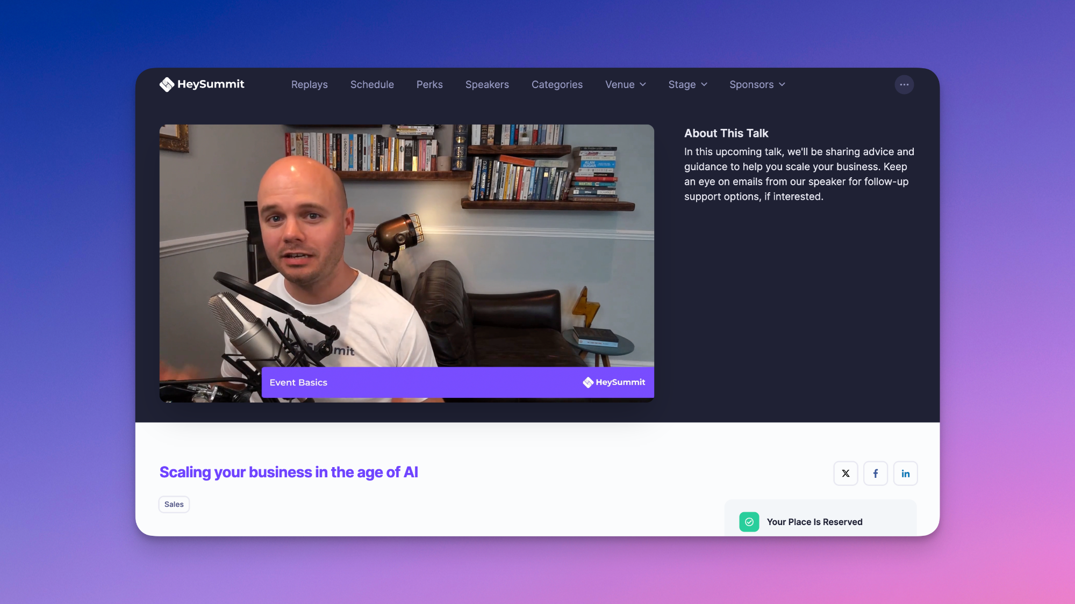The width and height of the screenshot is (1075, 604).
Task: Expand the Stage dropdown menu
Action: [687, 84]
